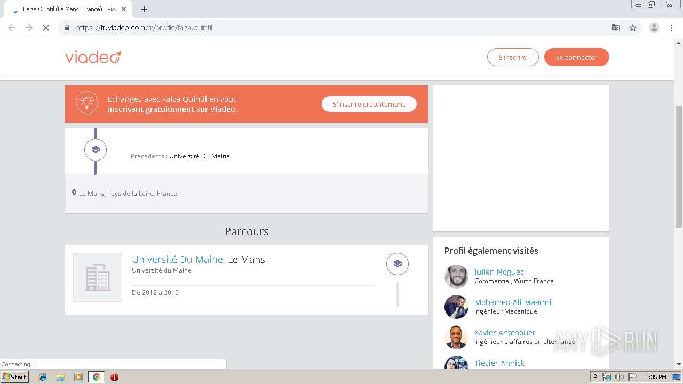Click the 'Parcours' heading

coord(247,231)
